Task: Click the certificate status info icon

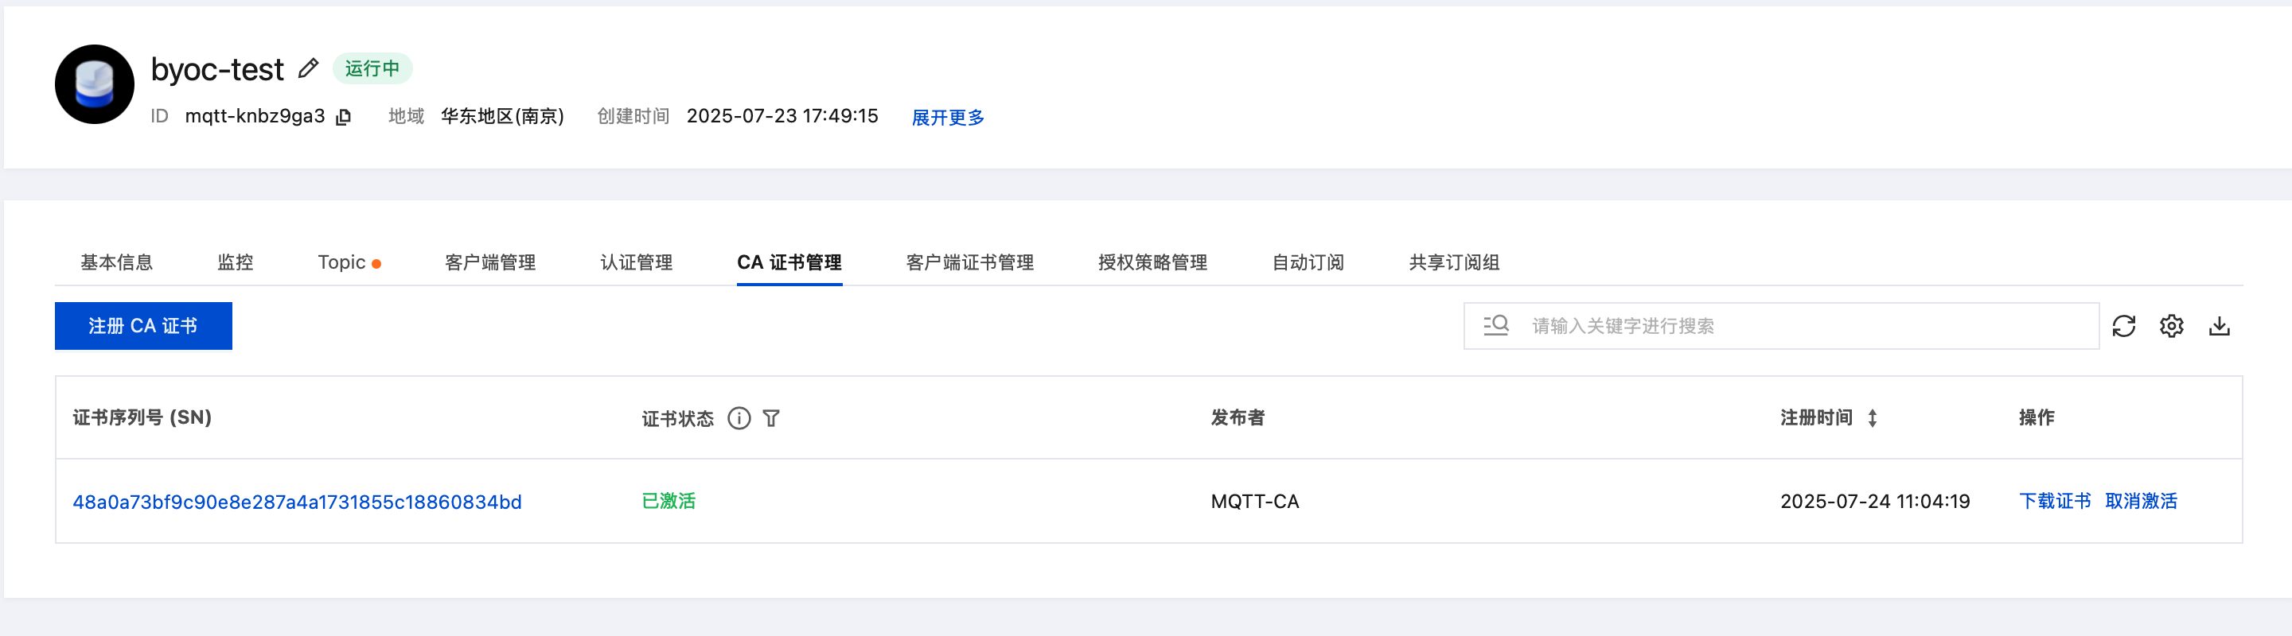Action: [739, 418]
